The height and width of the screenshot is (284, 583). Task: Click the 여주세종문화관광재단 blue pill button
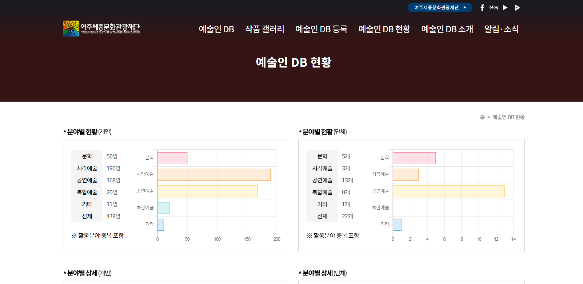click(x=440, y=8)
